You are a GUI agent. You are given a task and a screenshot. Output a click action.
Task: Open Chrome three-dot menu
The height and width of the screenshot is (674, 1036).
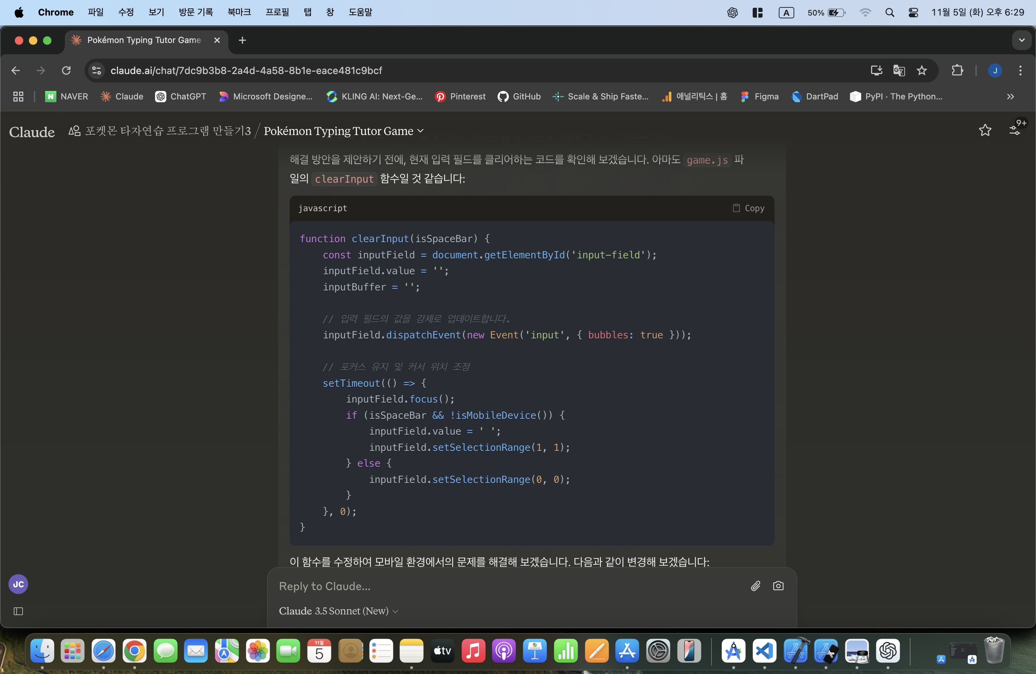[1020, 71]
